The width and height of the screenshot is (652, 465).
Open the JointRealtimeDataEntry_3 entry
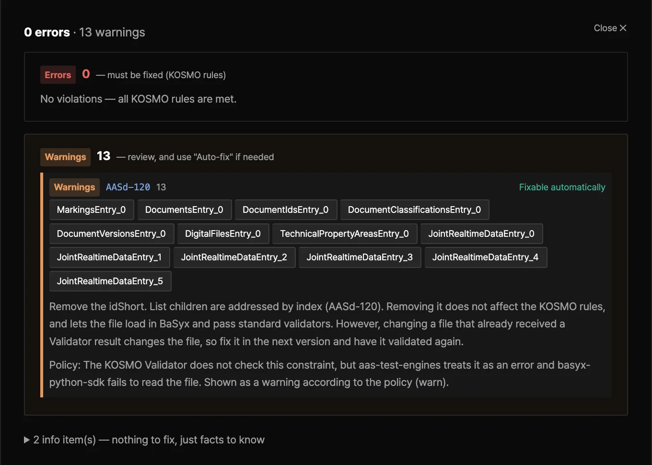(360, 257)
